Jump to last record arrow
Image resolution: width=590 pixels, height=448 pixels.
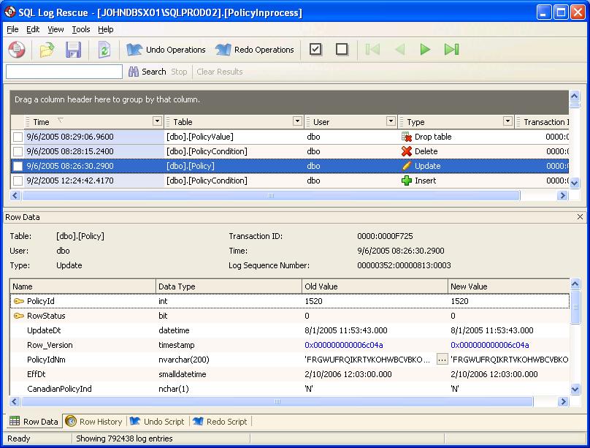451,50
